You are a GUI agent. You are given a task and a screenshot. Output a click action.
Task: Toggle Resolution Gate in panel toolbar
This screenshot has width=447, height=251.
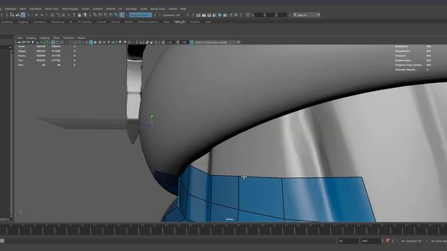point(62,43)
